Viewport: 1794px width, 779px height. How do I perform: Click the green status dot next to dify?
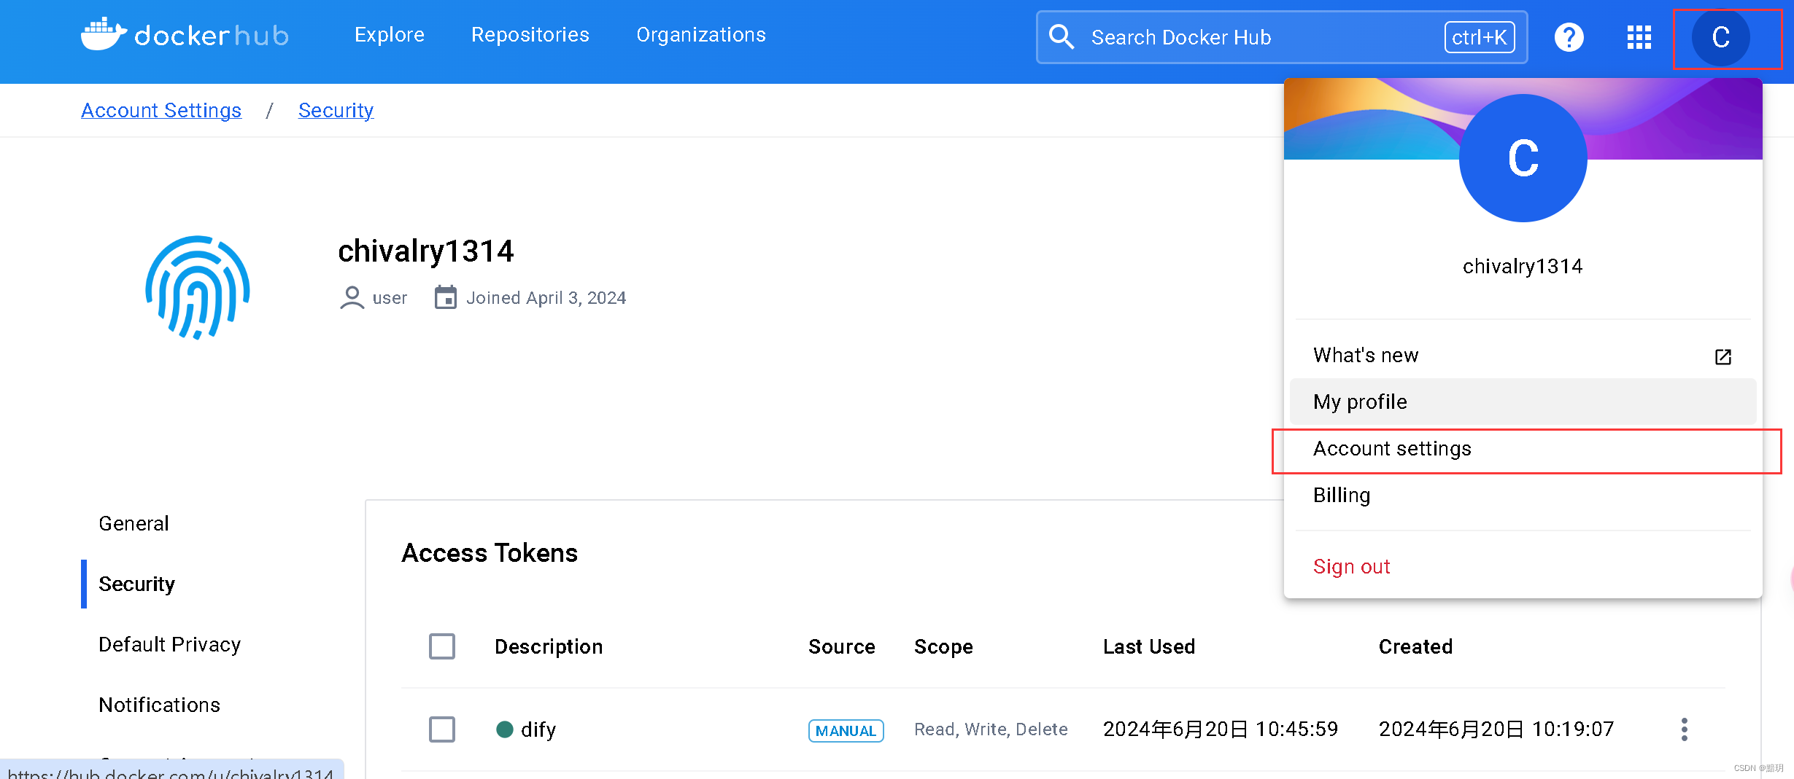pos(504,729)
